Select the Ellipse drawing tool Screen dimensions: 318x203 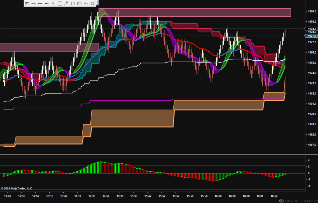73,3
